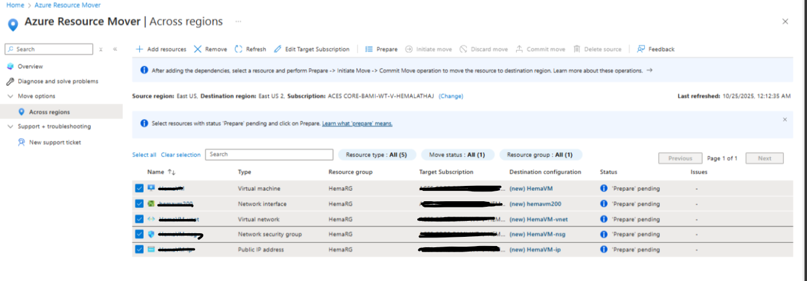This screenshot has height=281, width=807.
Task: Click the resource table search field
Action: tap(269, 155)
